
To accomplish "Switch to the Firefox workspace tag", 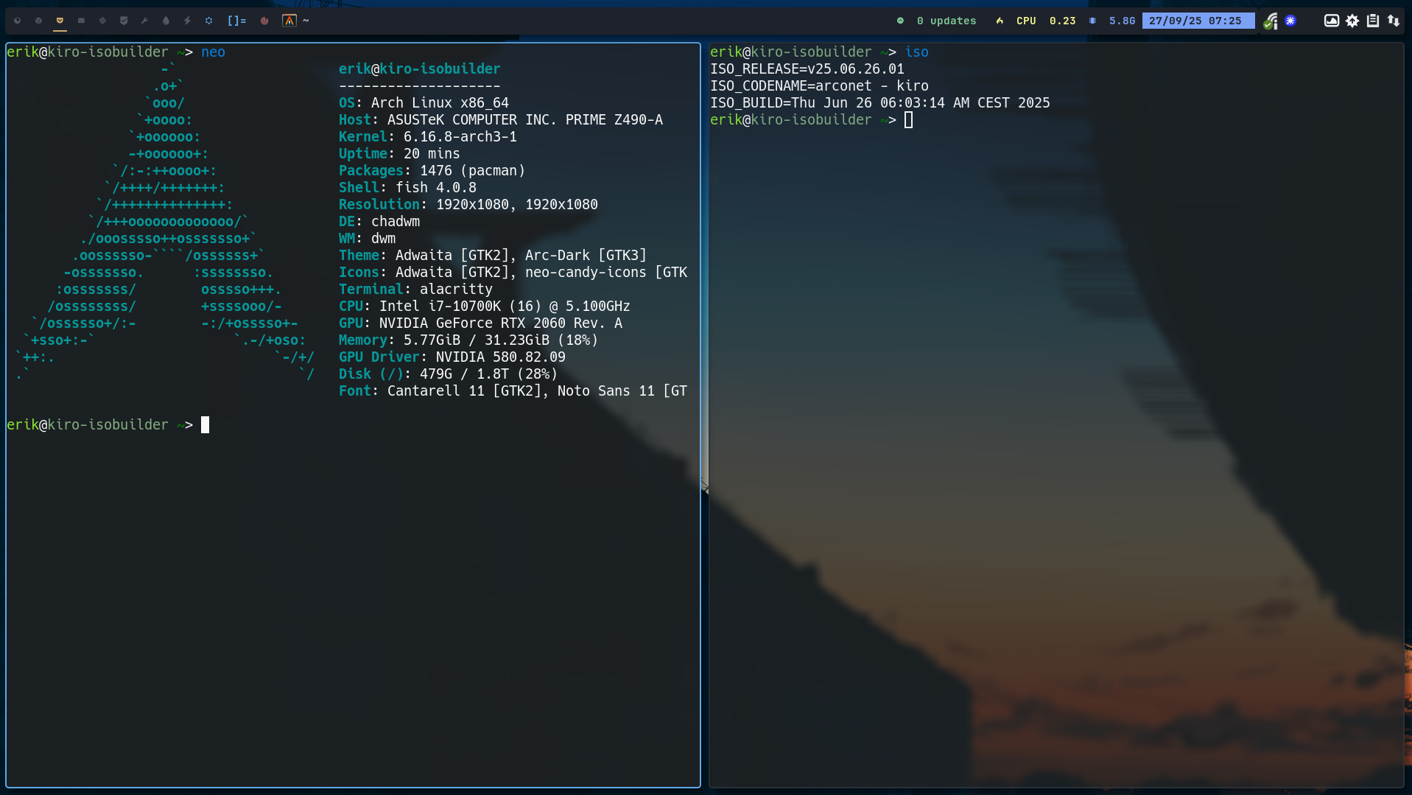I will coord(18,21).
